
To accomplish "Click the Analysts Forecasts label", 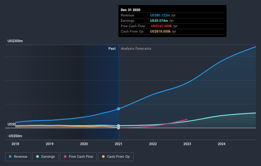I will (x=136, y=48).
